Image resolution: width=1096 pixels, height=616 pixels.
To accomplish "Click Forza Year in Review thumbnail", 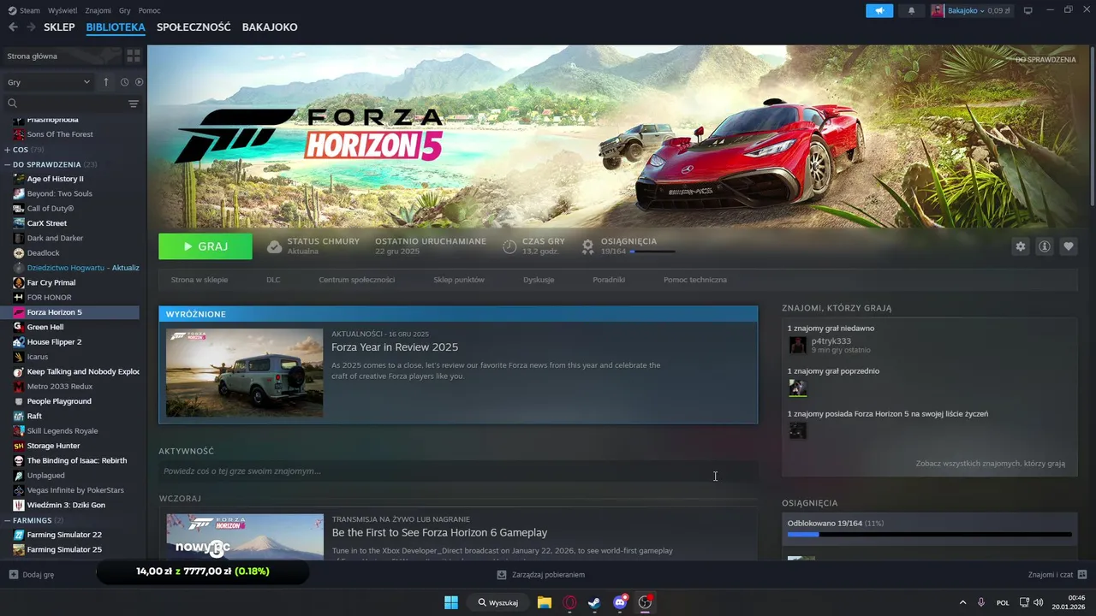I will coord(245,372).
